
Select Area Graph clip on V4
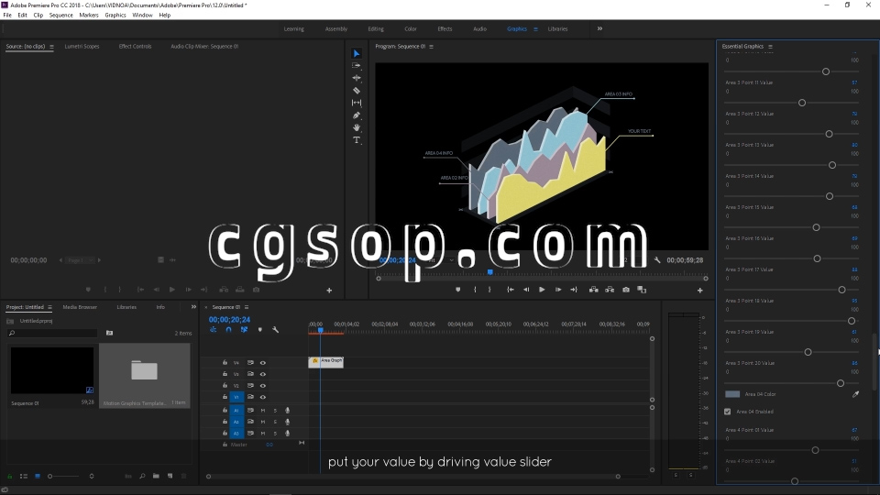(326, 362)
